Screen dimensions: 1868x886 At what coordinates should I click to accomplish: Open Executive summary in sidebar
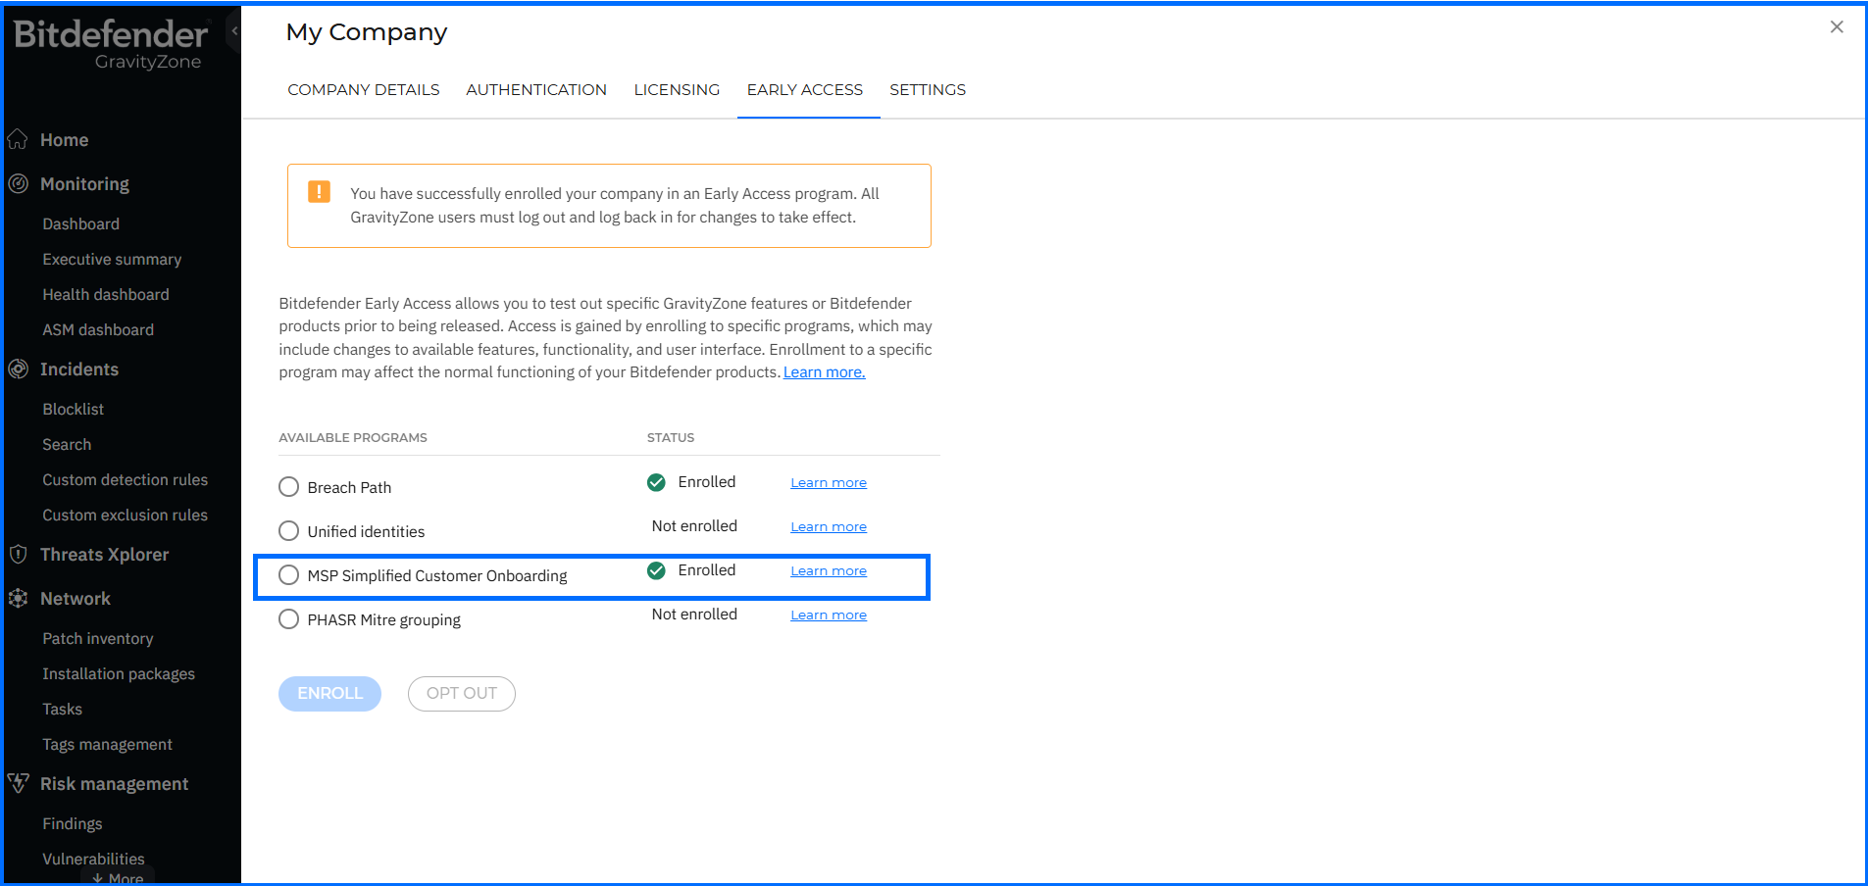click(112, 260)
